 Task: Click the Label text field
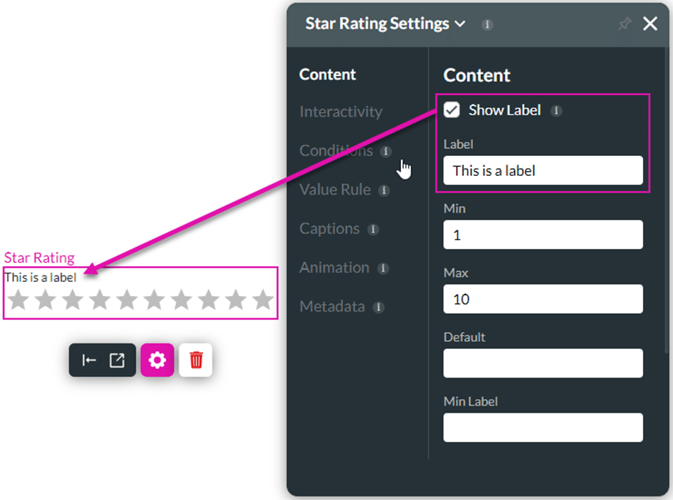[543, 171]
